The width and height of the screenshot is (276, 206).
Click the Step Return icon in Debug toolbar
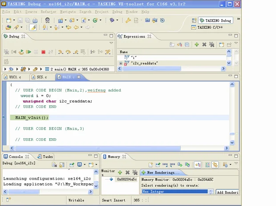[x=76, y=52]
